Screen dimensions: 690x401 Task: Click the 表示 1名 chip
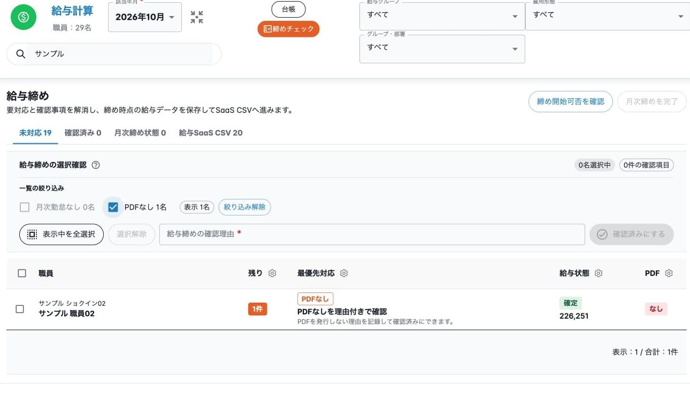coord(197,207)
